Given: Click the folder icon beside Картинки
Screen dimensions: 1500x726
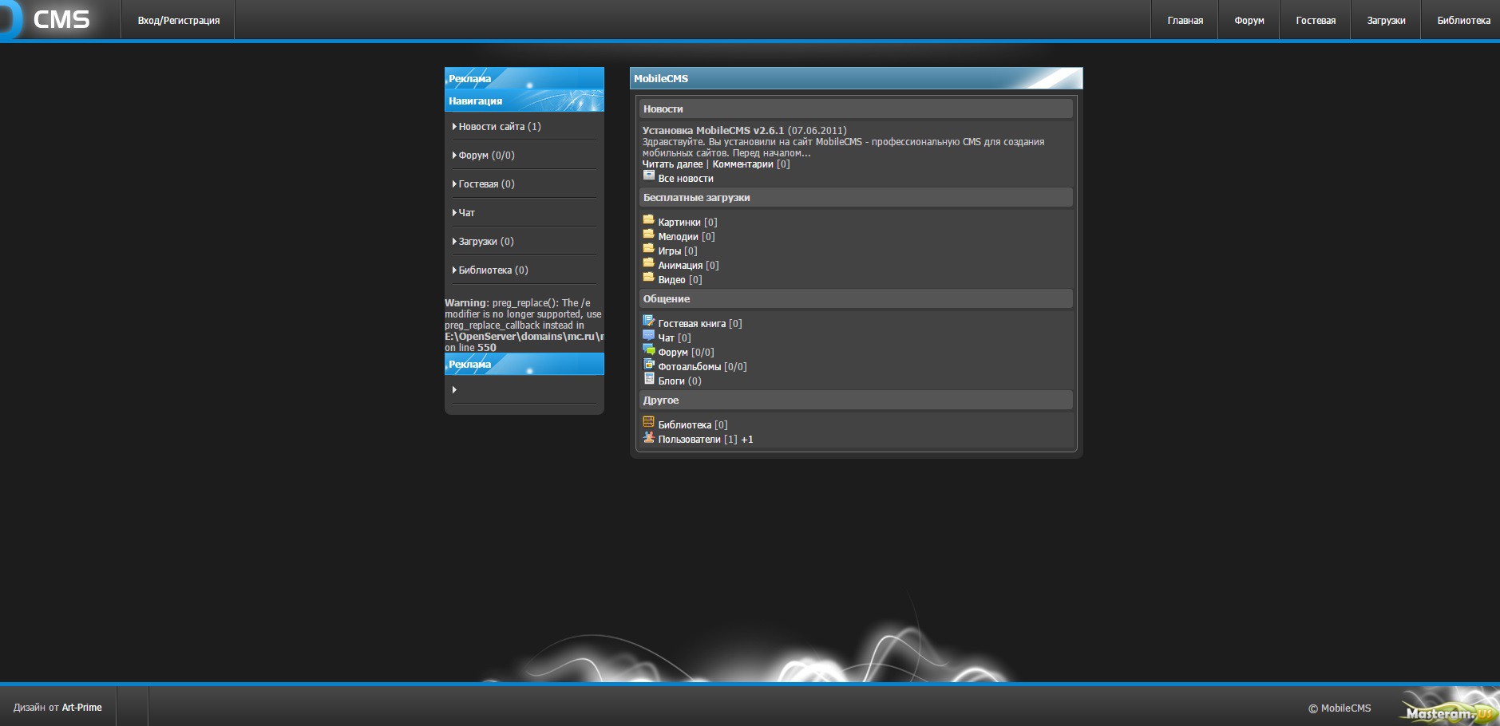Looking at the screenshot, I should [x=648, y=220].
